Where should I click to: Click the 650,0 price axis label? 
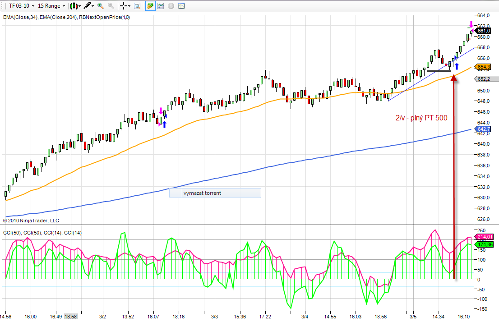click(x=483, y=90)
